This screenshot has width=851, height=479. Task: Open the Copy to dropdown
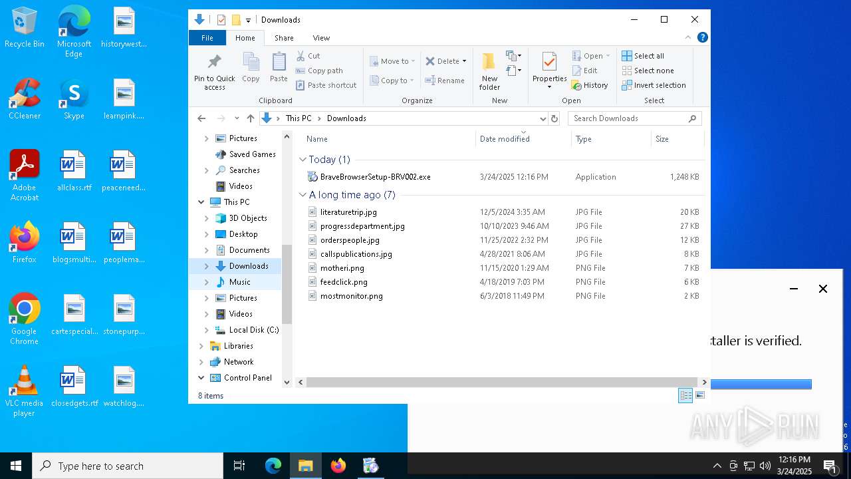[392, 80]
